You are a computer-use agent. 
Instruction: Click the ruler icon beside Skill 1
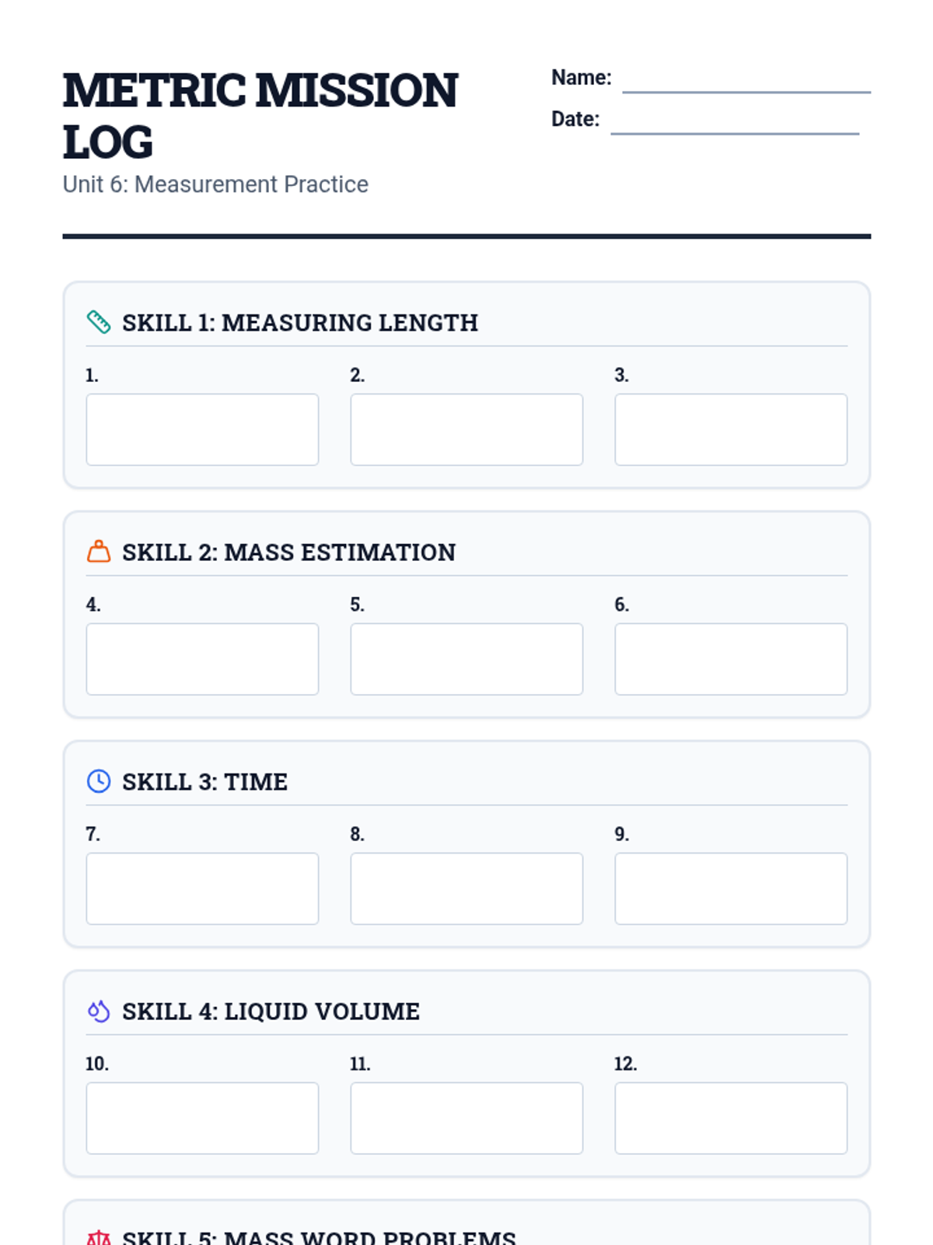99,322
